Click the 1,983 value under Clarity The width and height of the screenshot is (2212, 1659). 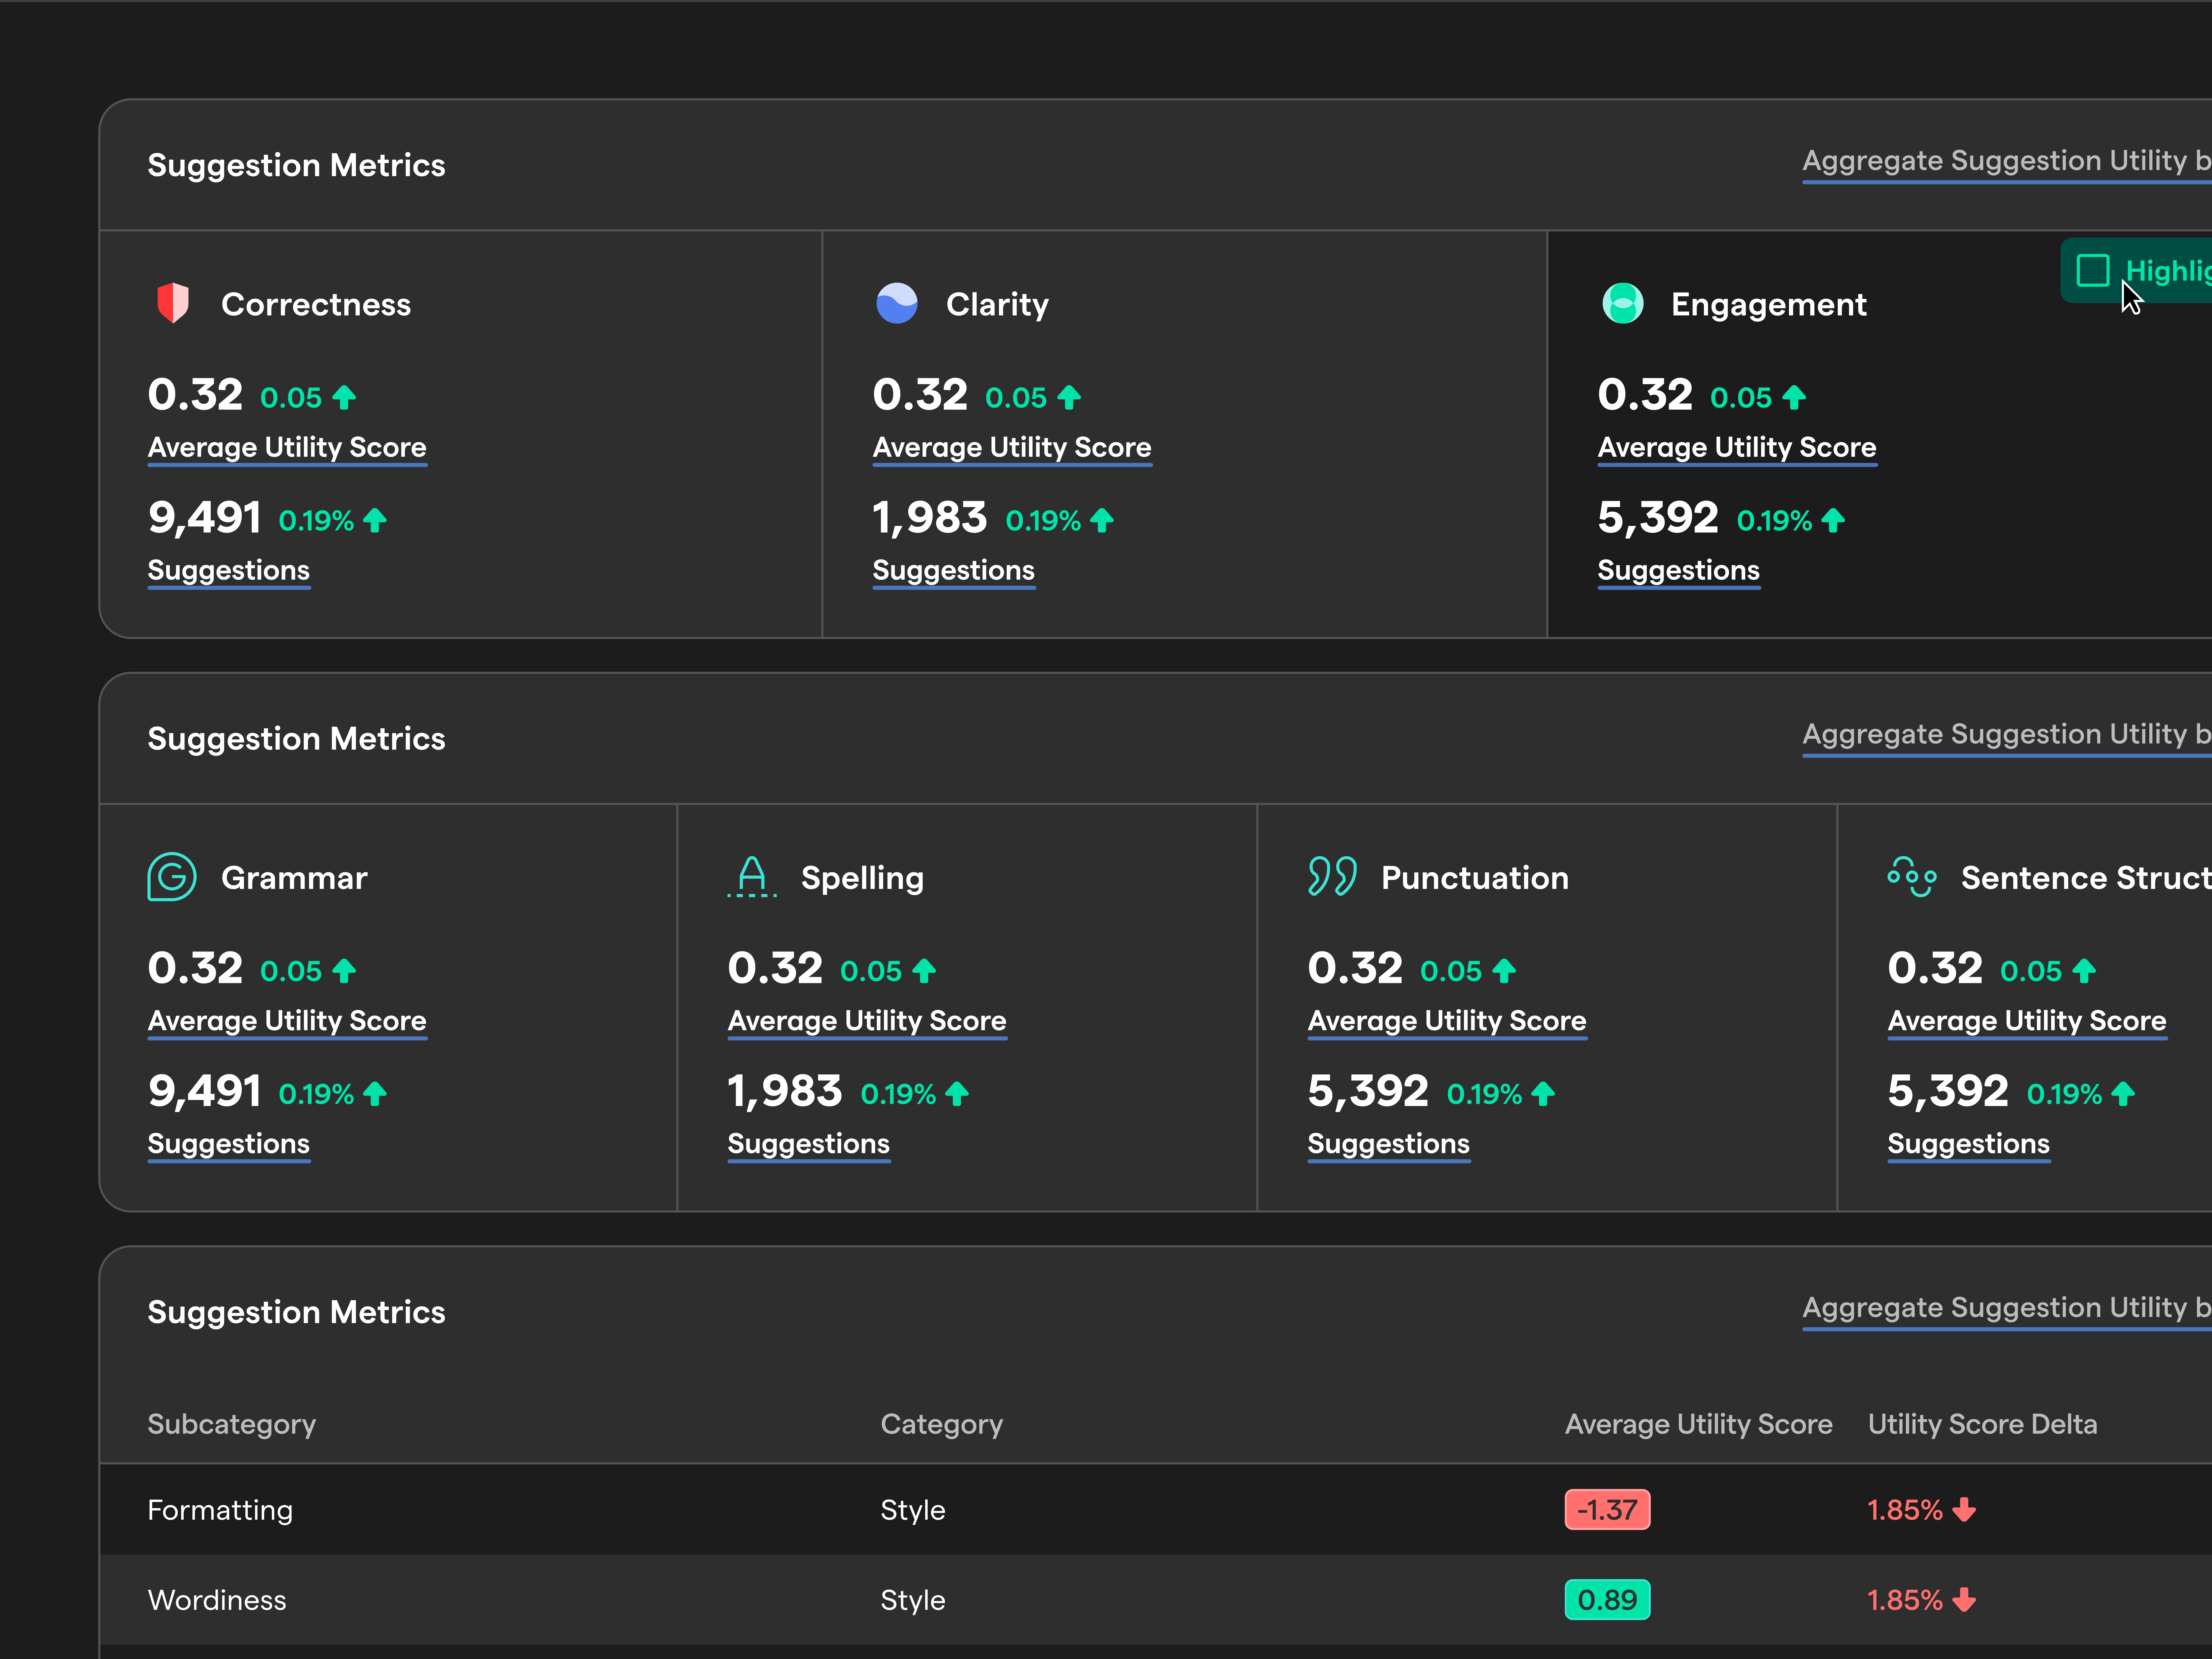coord(930,518)
